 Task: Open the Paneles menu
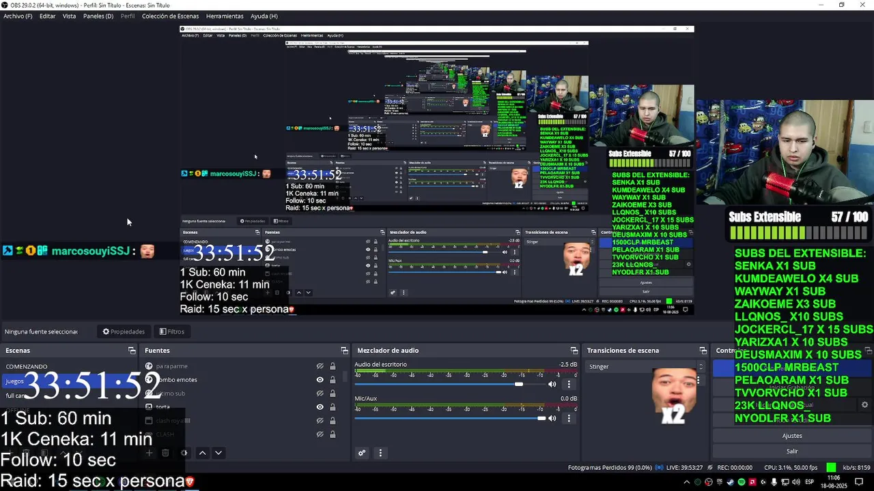pyautogui.click(x=98, y=16)
